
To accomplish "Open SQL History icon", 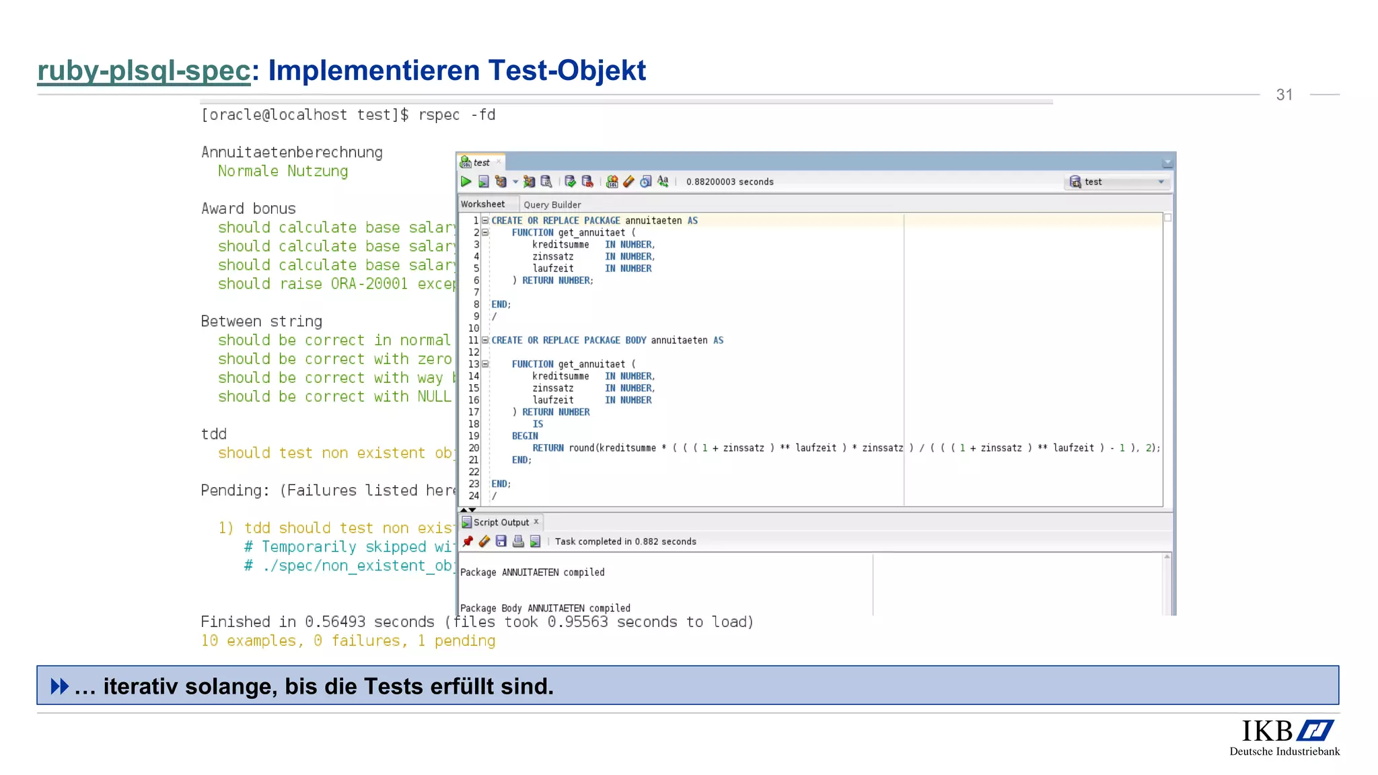I will (x=646, y=182).
